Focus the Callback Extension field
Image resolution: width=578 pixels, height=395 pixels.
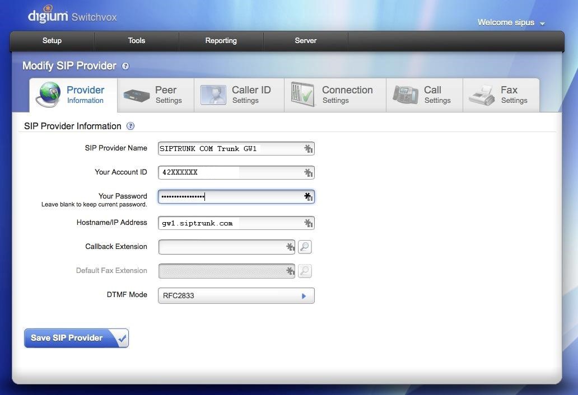(x=227, y=247)
